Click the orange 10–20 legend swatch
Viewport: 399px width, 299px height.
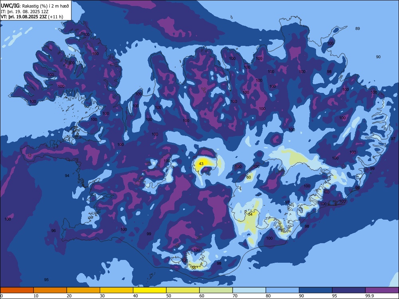50,290
